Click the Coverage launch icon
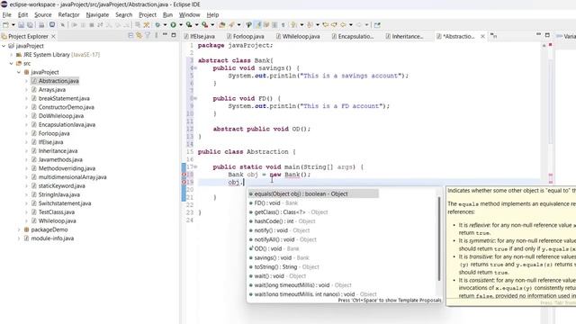 (x=189, y=25)
